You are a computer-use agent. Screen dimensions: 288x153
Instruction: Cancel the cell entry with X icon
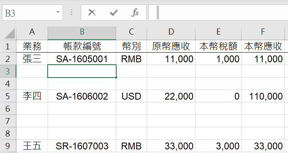(x=92, y=13)
